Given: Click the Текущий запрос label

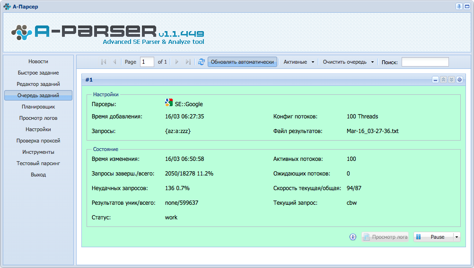Looking at the screenshot, I should (295, 203).
